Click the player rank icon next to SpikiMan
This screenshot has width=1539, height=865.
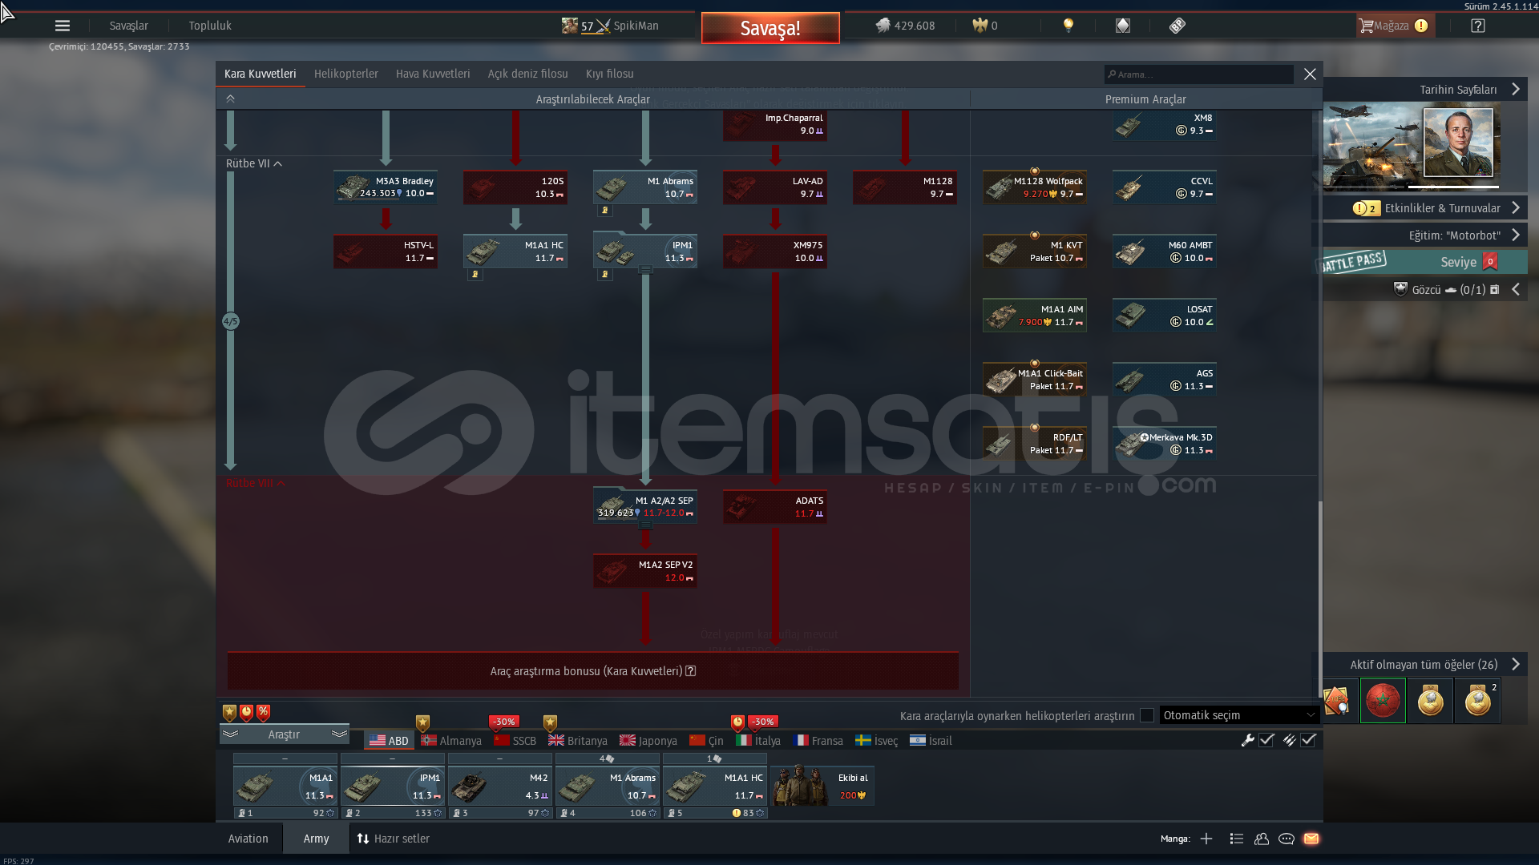[570, 26]
